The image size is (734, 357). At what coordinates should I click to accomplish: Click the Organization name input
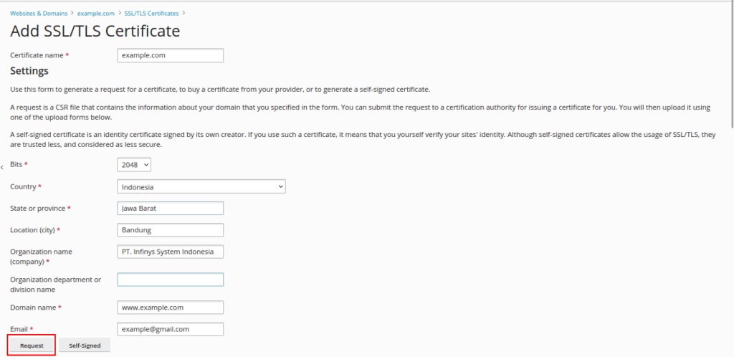point(171,252)
